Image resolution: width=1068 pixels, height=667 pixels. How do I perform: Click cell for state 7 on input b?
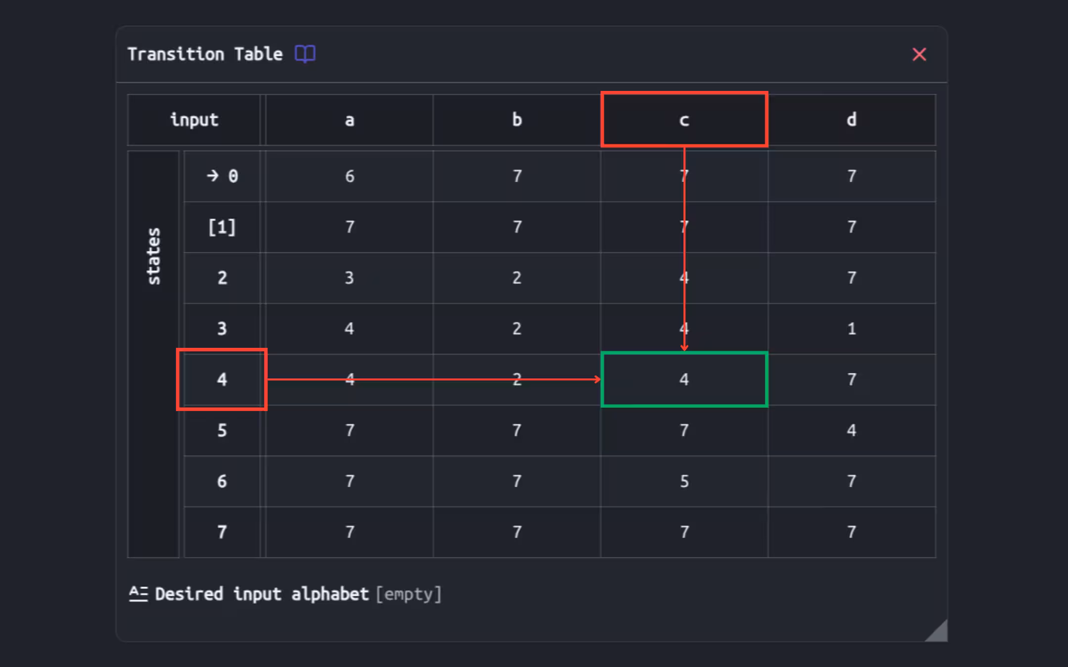coord(517,532)
